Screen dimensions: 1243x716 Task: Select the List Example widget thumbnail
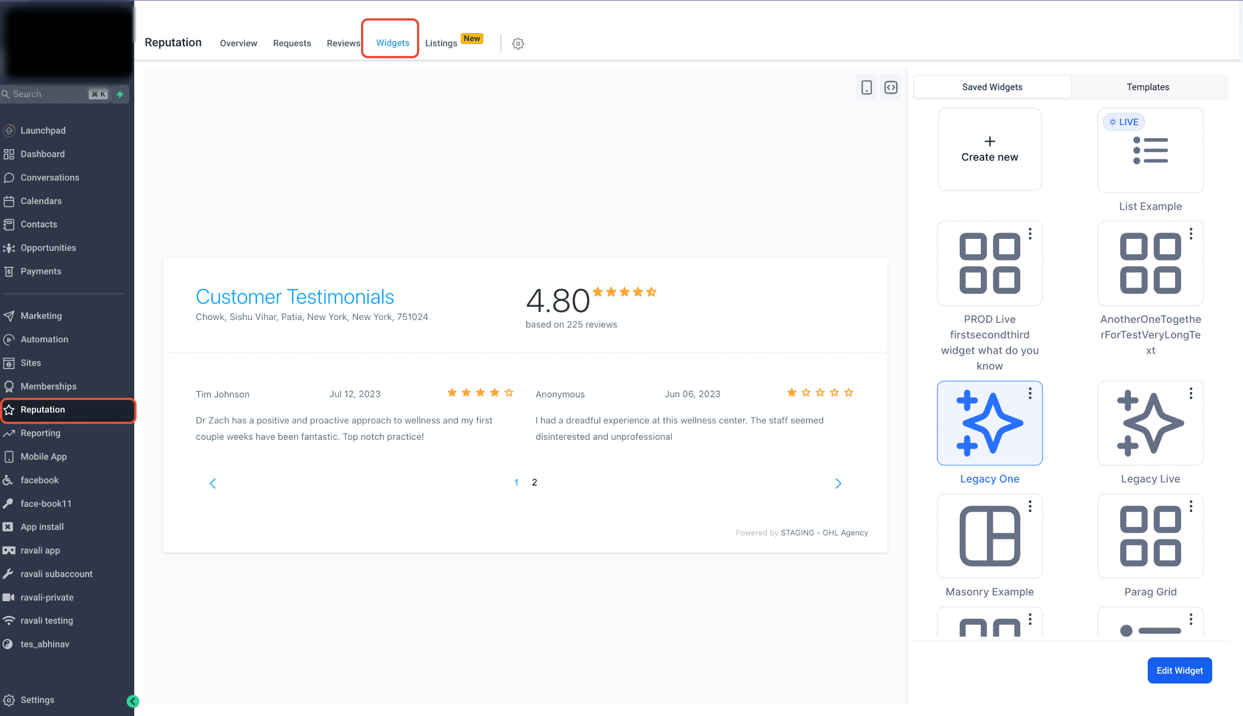click(x=1150, y=150)
